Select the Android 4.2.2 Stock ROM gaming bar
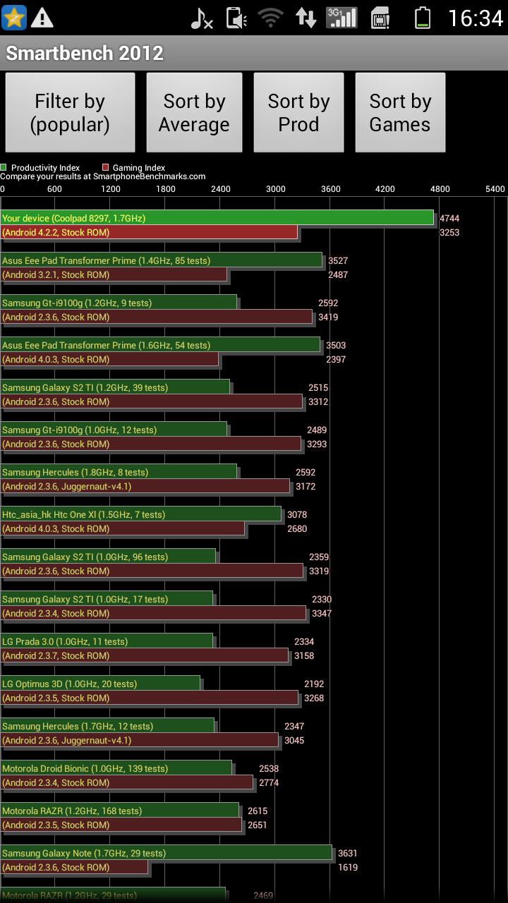 click(x=150, y=232)
